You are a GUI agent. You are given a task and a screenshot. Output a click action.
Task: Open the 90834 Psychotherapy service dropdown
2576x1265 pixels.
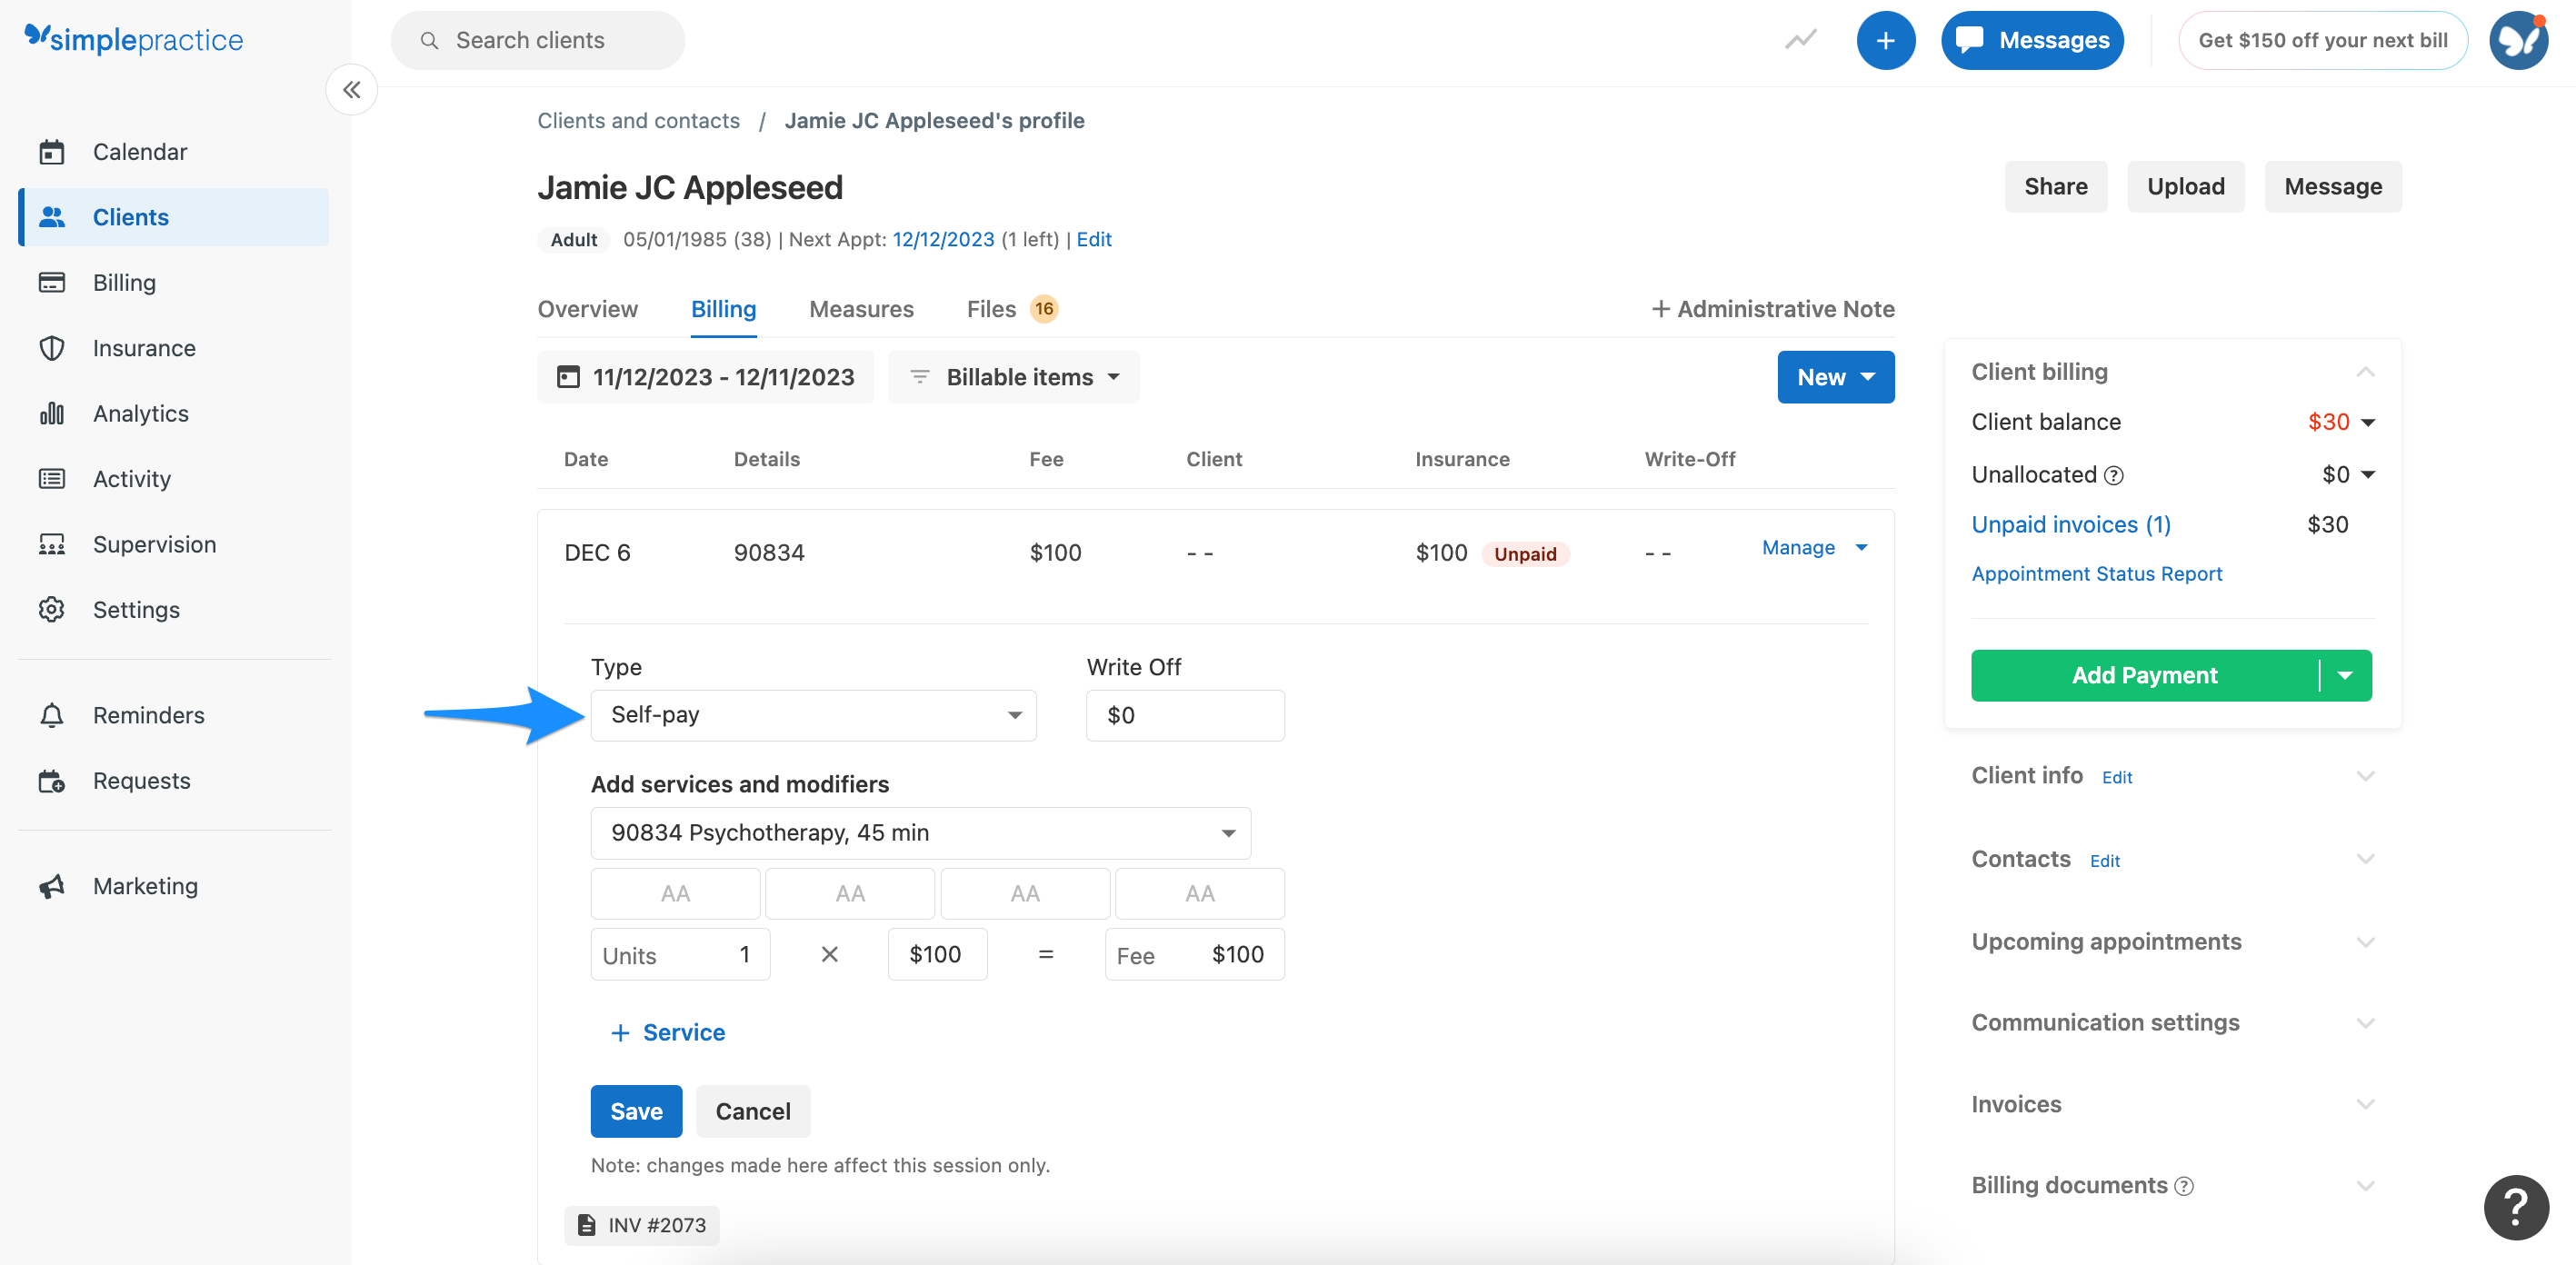920,833
